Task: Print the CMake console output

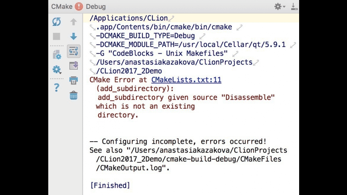Action: 73,80
